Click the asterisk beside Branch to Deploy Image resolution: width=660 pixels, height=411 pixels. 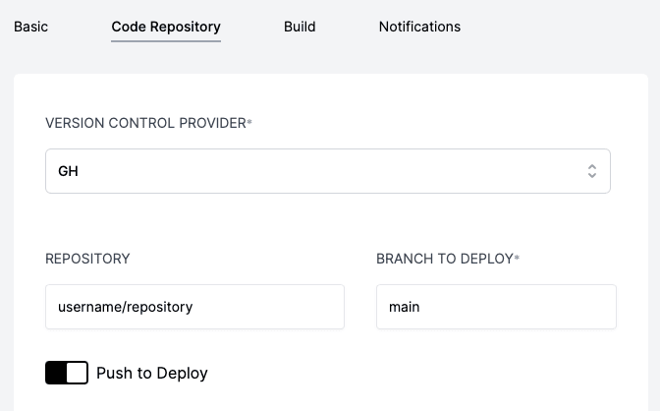point(518,257)
